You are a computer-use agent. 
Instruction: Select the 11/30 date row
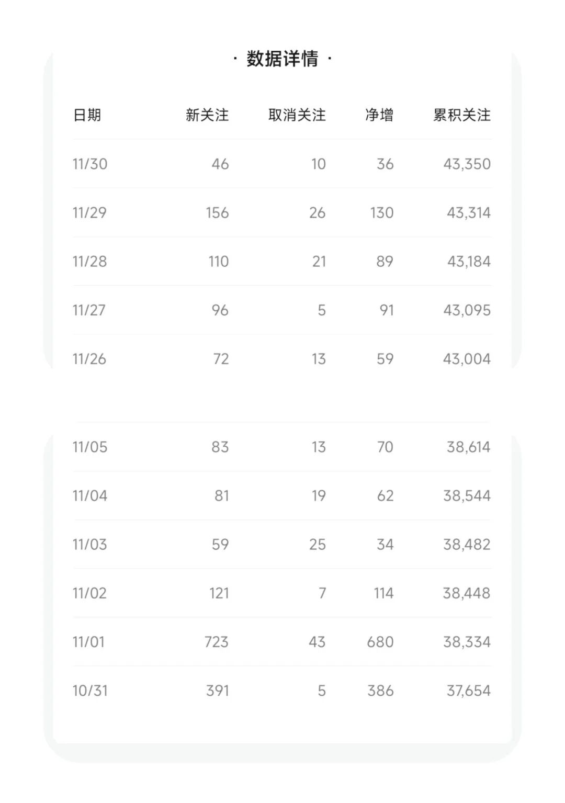(x=282, y=164)
